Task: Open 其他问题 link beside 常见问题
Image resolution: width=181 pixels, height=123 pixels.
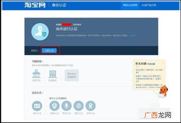Action: click(151, 64)
